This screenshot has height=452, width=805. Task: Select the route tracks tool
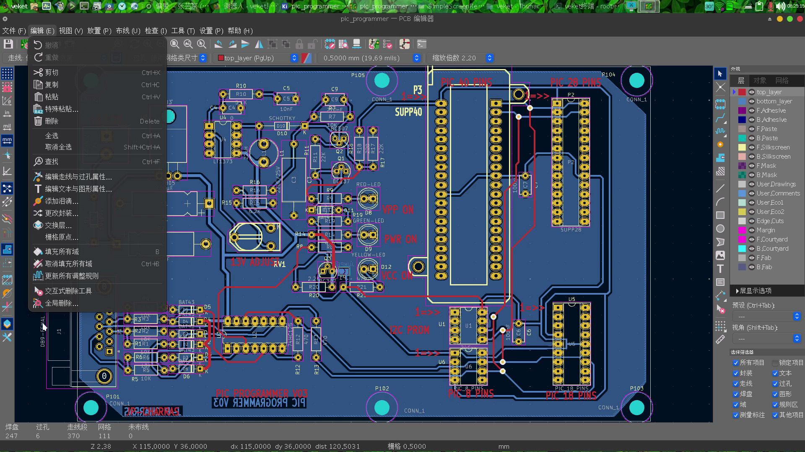pyautogui.click(x=720, y=118)
